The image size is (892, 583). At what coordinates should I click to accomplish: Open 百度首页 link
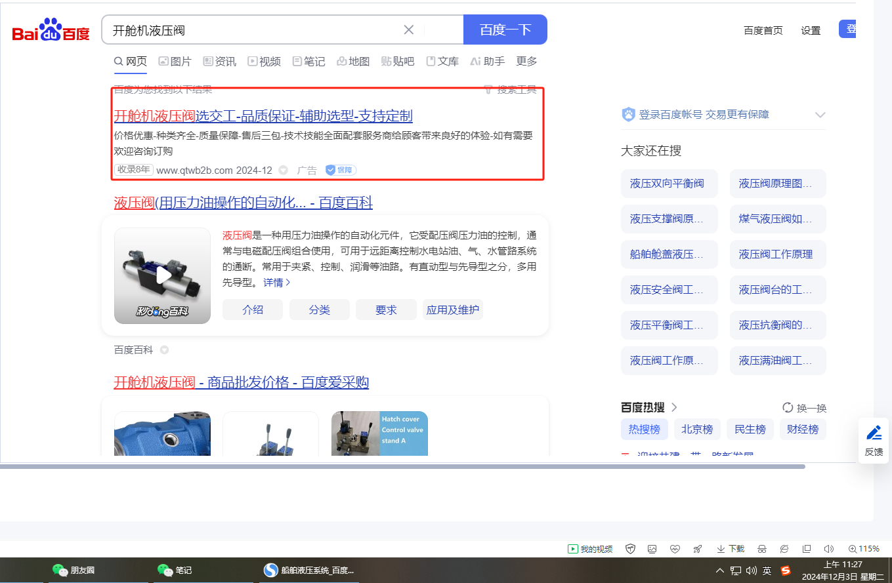click(x=763, y=30)
